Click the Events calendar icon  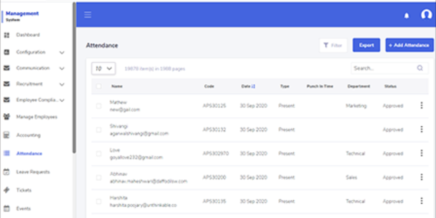7,208
